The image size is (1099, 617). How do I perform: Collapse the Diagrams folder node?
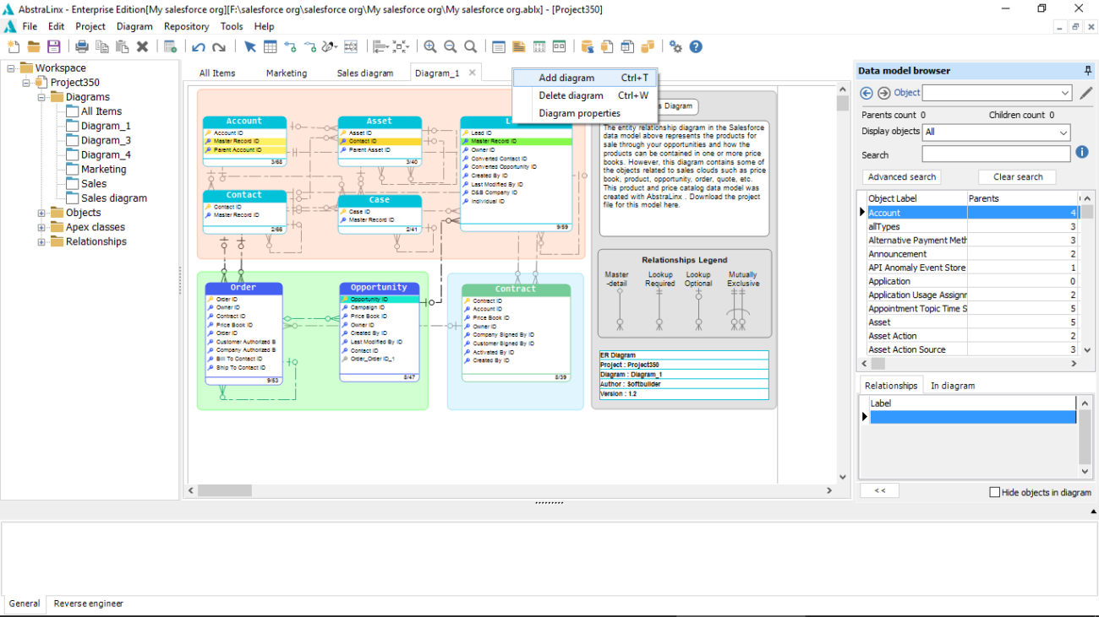pos(41,97)
